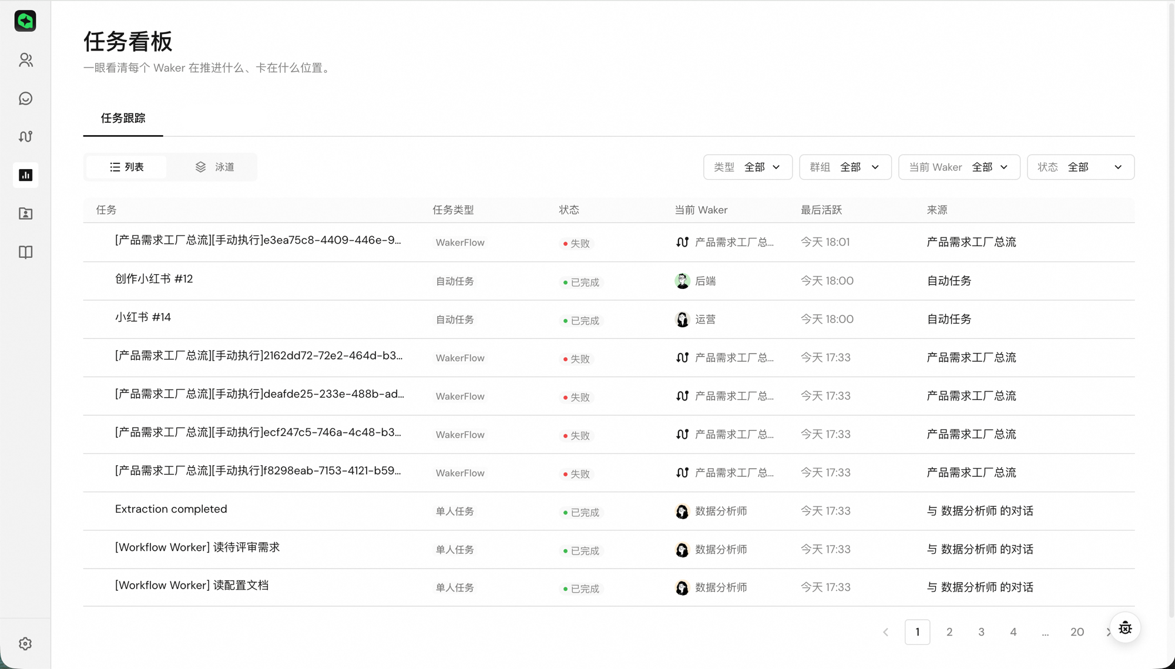
Task: Jump to page 20
Action: point(1077,632)
